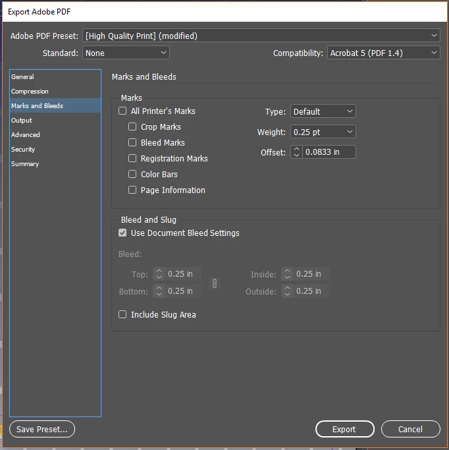Check the Bleed Marks option
The height and width of the screenshot is (450, 449).
pos(132,142)
